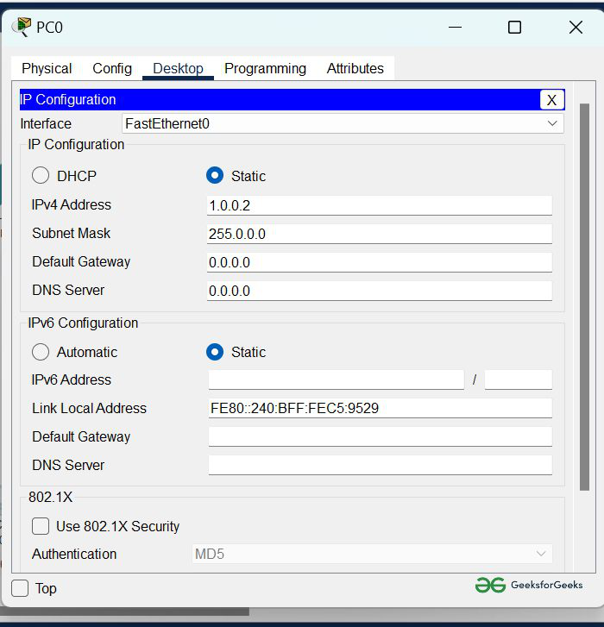Click the IPv6 DNS Server field
This screenshot has height=627, width=604.
pos(381,465)
